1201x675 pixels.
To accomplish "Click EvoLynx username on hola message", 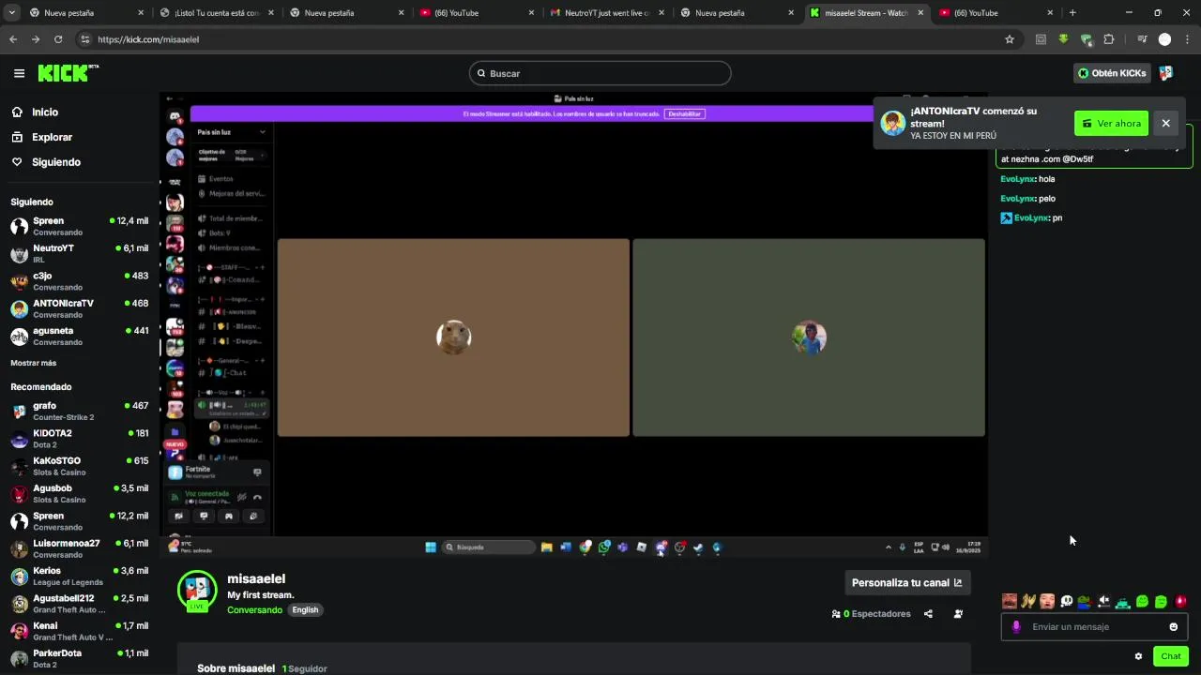I will tap(1017, 179).
